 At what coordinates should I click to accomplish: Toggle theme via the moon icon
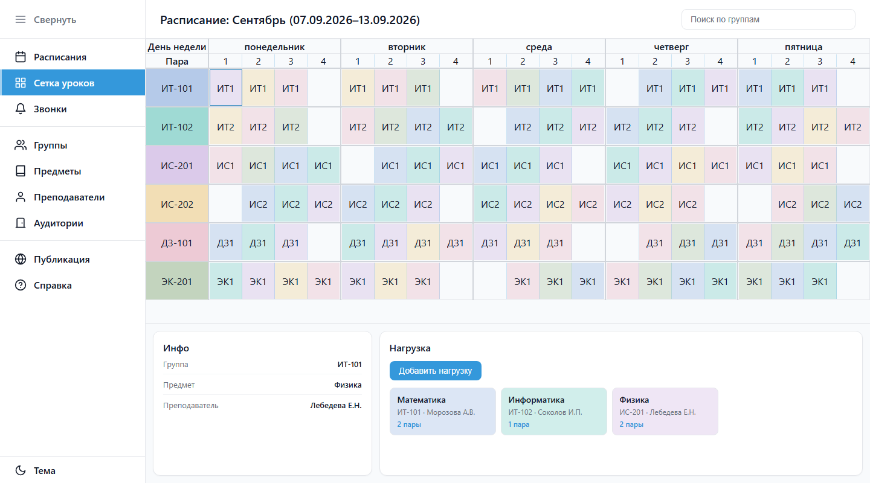tap(21, 470)
